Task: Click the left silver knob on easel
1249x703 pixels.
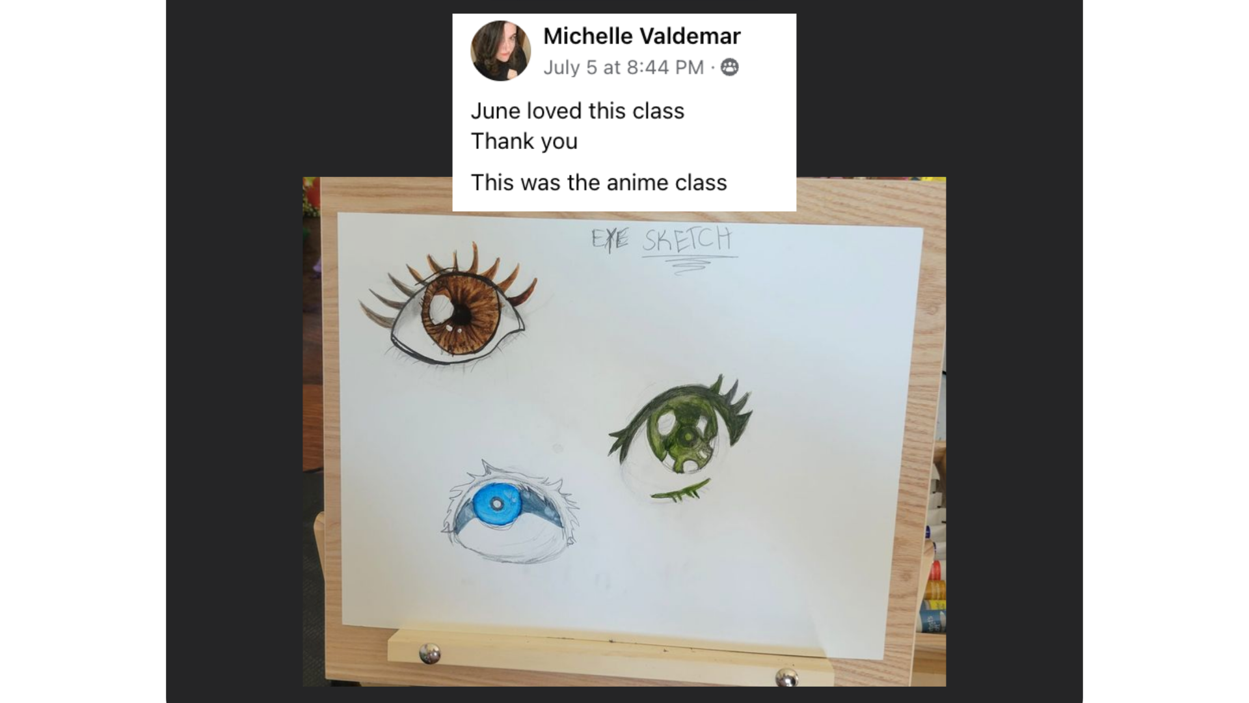Action: point(429,653)
